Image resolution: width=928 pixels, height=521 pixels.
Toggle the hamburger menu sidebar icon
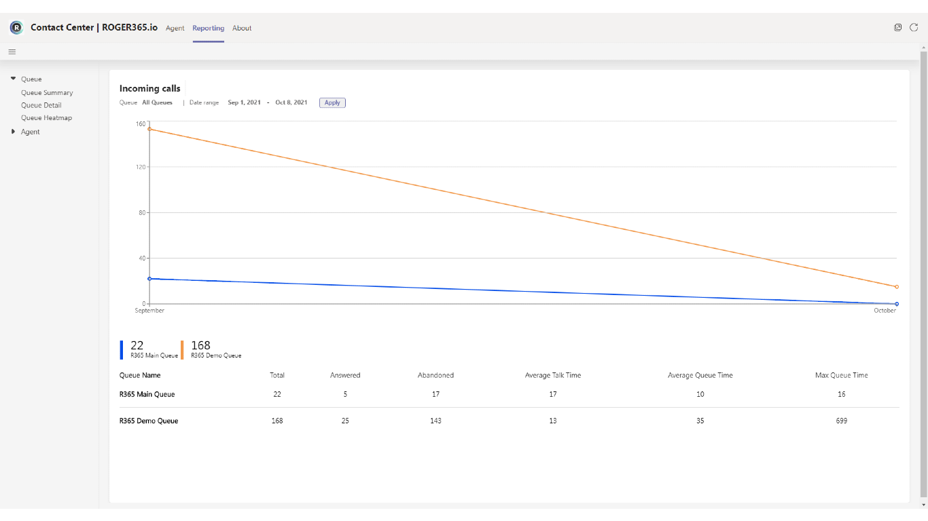12,52
